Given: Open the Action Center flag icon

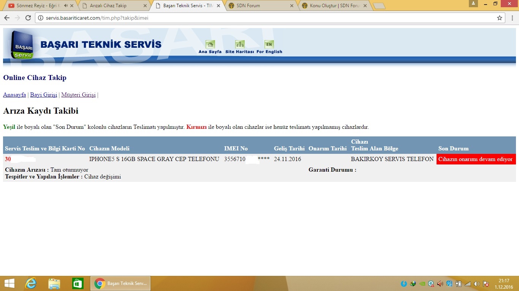Looking at the screenshot, I should [x=486, y=283].
